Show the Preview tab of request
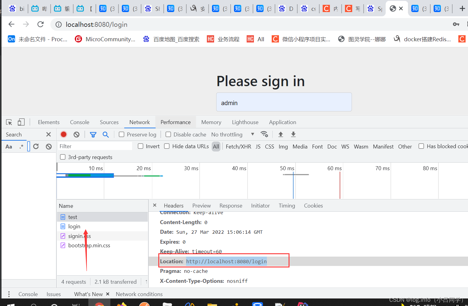The image size is (468, 306). click(x=201, y=206)
